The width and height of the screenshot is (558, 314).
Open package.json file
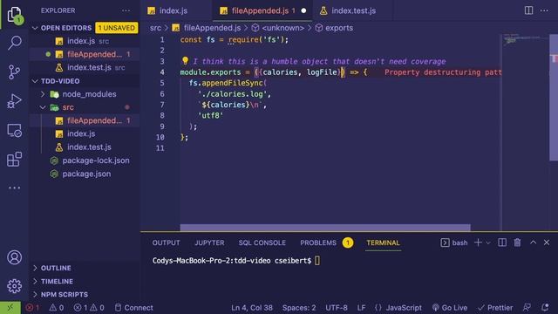pos(85,174)
